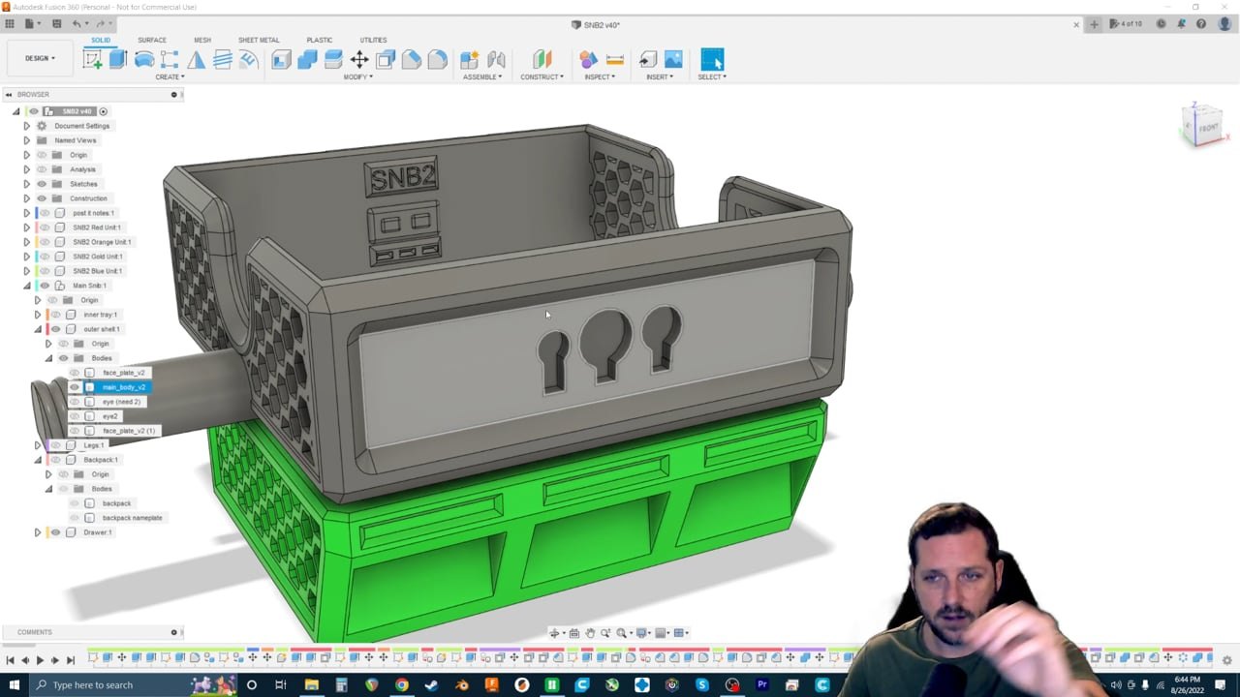Open Google Chrome from the taskbar
The image size is (1240, 697).
[402, 685]
